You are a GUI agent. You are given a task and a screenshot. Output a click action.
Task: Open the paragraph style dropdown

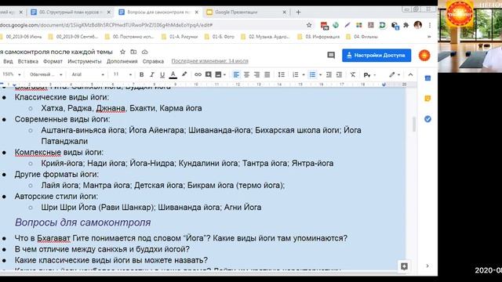(46, 74)
